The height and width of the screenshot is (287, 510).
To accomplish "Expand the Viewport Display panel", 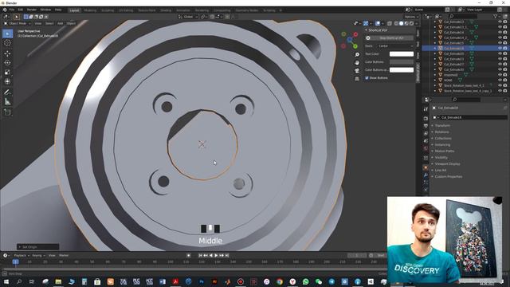I will click(447, 164).
